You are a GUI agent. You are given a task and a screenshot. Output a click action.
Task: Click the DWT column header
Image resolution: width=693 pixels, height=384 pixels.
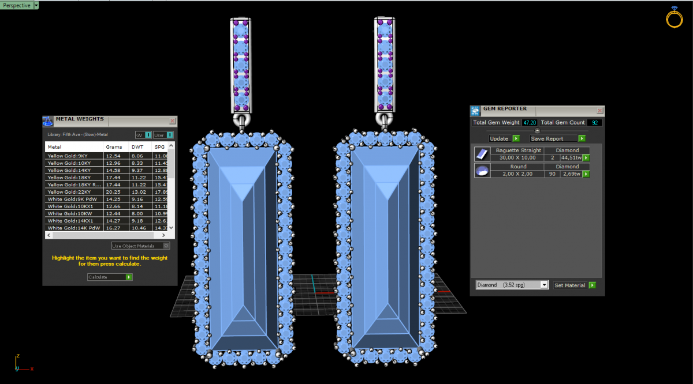[141, 147]
